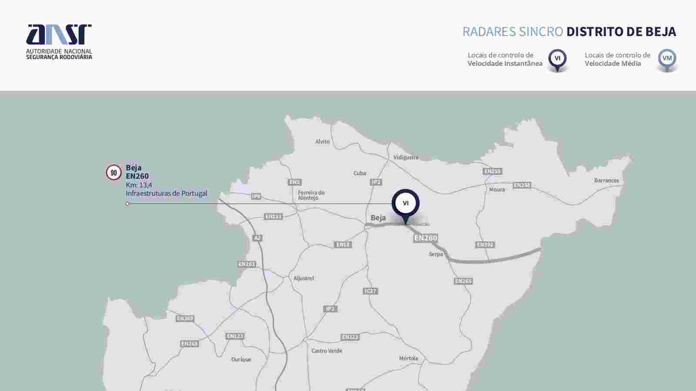Click the IP8 road label
Screen dimensions: 696x391
pyautogui.click(x=256, y=196)
